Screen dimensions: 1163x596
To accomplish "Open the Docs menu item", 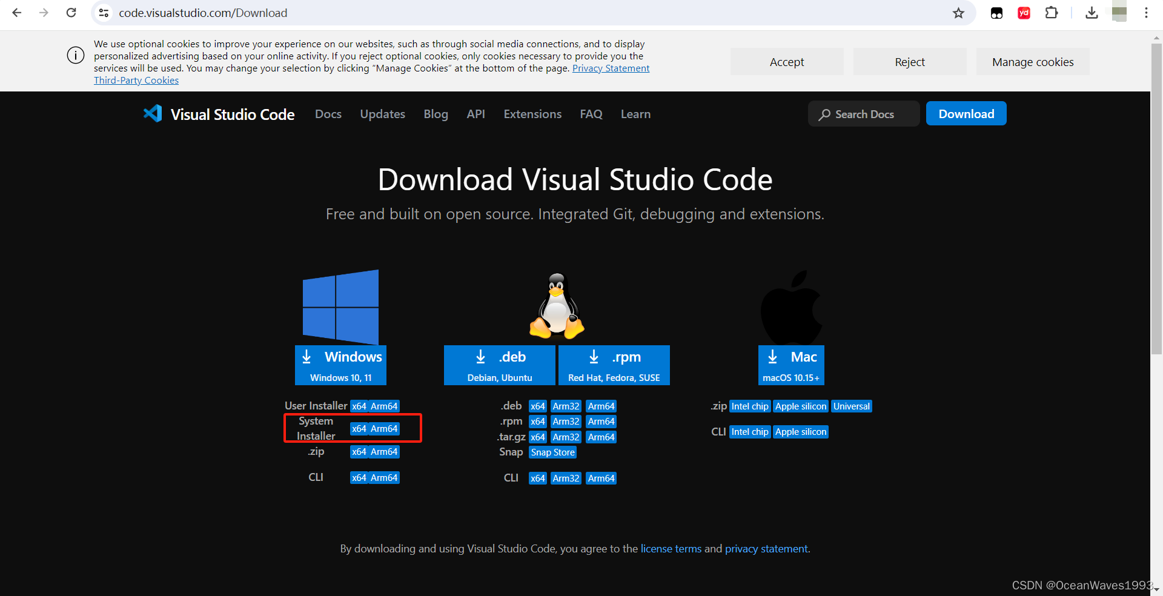I will [328, 114].
